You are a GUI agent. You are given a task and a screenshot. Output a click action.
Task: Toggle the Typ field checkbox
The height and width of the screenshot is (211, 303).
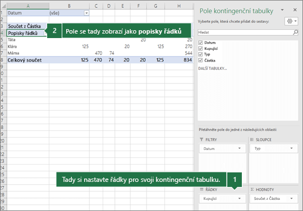[200, 54]
